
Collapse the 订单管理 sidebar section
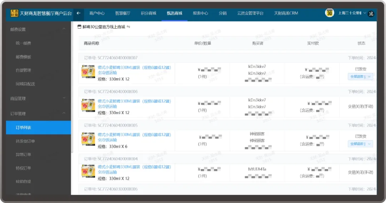click(x=64, y=113)
